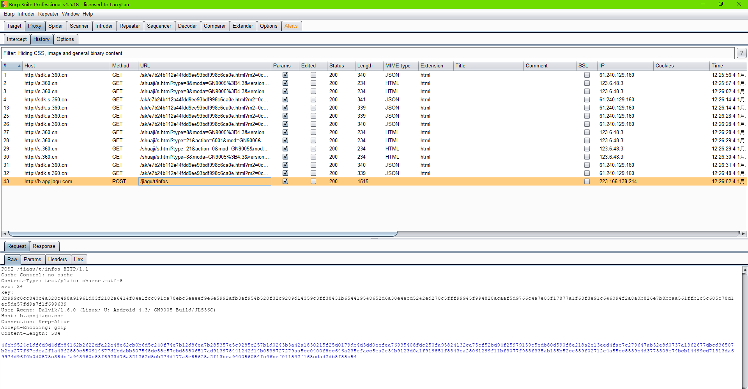This screenshot has width=748, height=389.
Task: Sort history by Status column header
Action: 341,65
